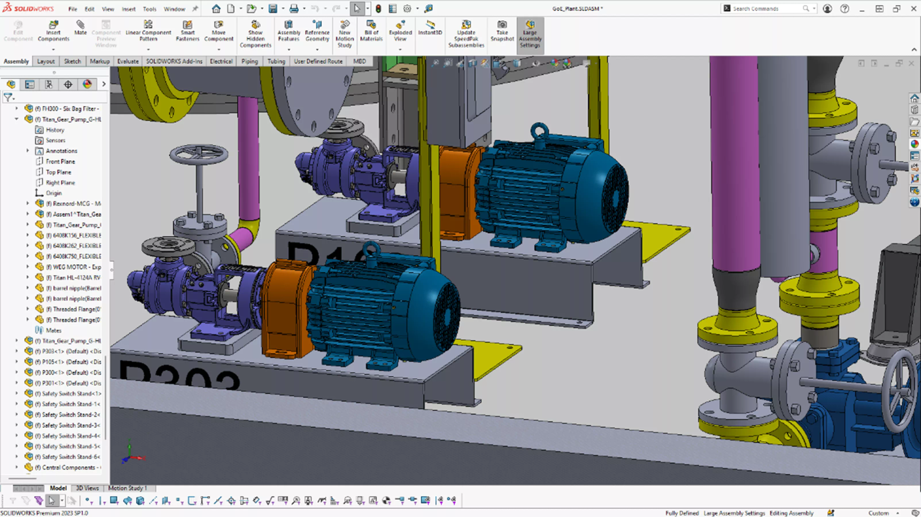921x517 pixels.
Task: Expand Central Components node
Action: [x=17, y=467]
